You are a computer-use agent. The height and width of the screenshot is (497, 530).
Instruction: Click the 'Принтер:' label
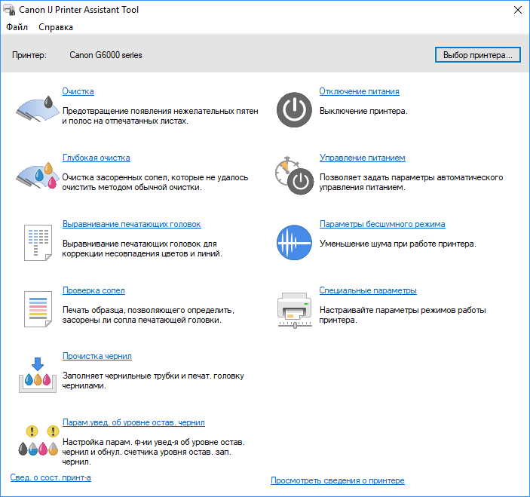29,55
